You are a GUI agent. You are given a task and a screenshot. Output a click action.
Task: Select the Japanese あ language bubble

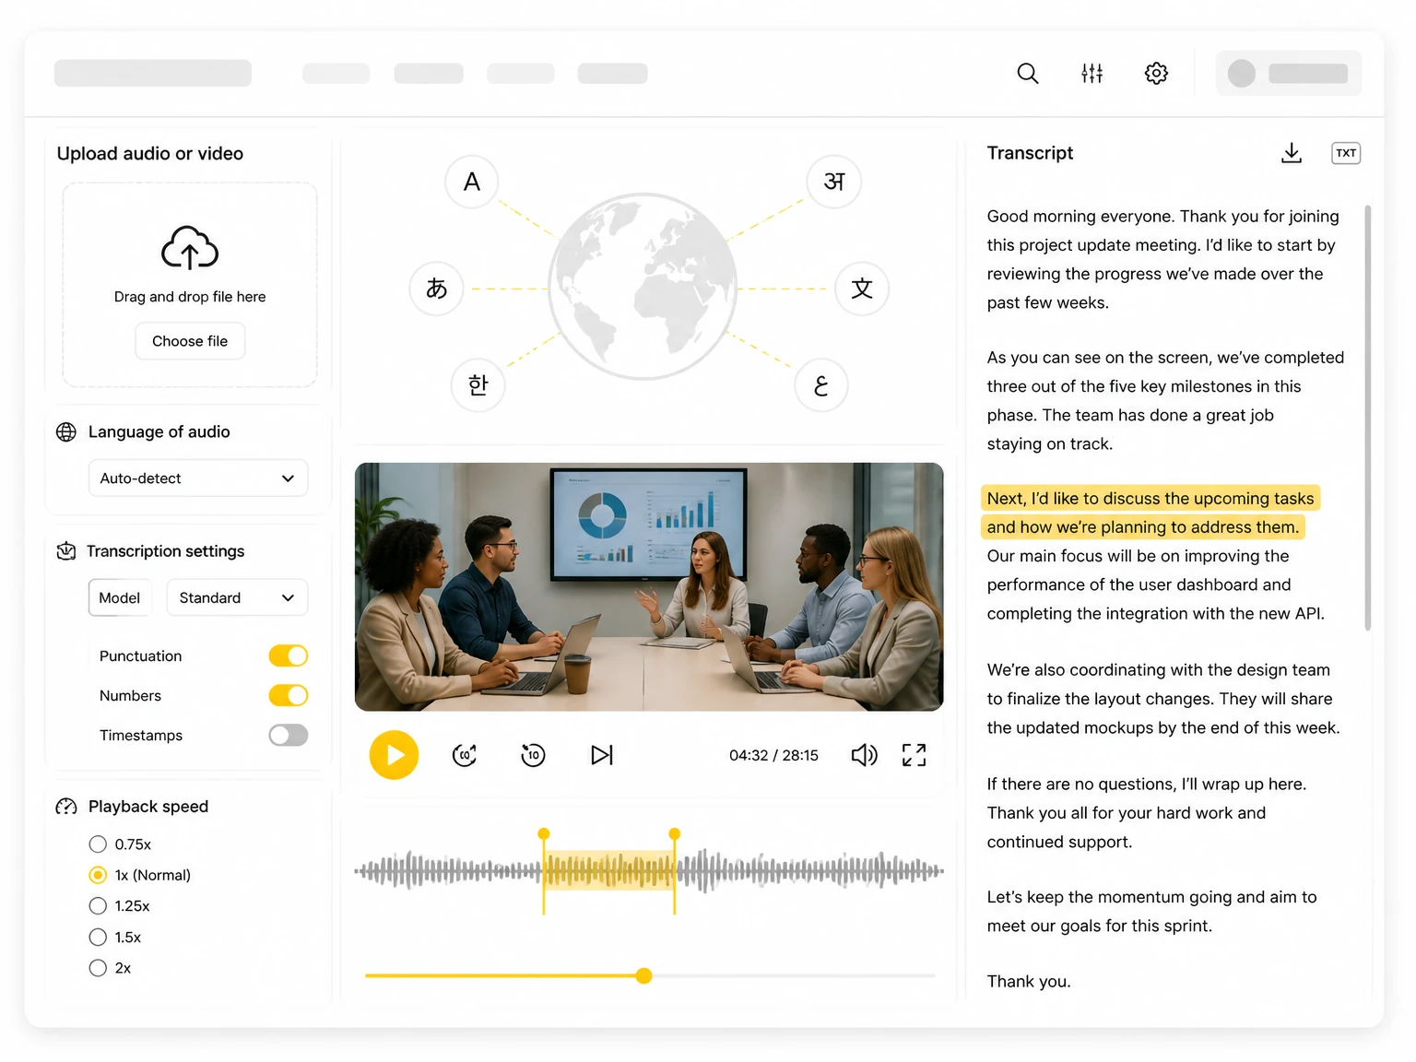437,289
